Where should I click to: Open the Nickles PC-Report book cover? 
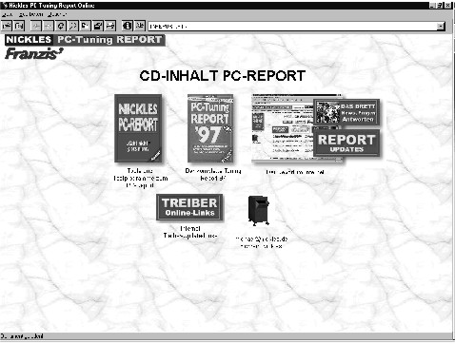pyautogui.click(x=138, y=128)
